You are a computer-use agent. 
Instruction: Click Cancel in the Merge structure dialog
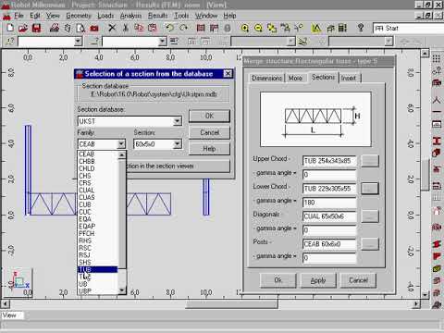click(x=358, y=280)
